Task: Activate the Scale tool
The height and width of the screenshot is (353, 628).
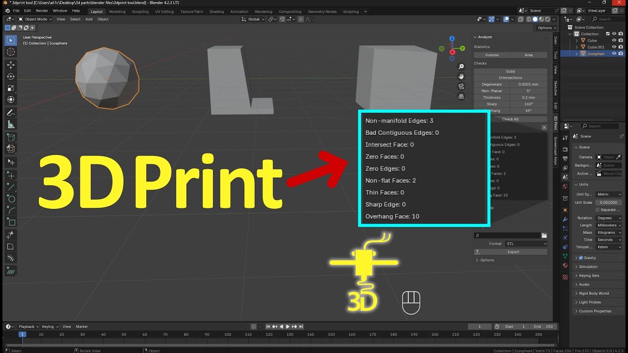Action: pos(11,88)
